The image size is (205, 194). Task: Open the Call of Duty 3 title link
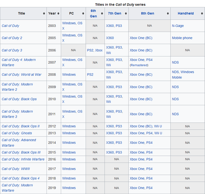tap(12, 50)
